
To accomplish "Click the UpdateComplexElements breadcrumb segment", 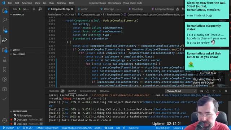I will pyautogui.click(x=154, y=14).
